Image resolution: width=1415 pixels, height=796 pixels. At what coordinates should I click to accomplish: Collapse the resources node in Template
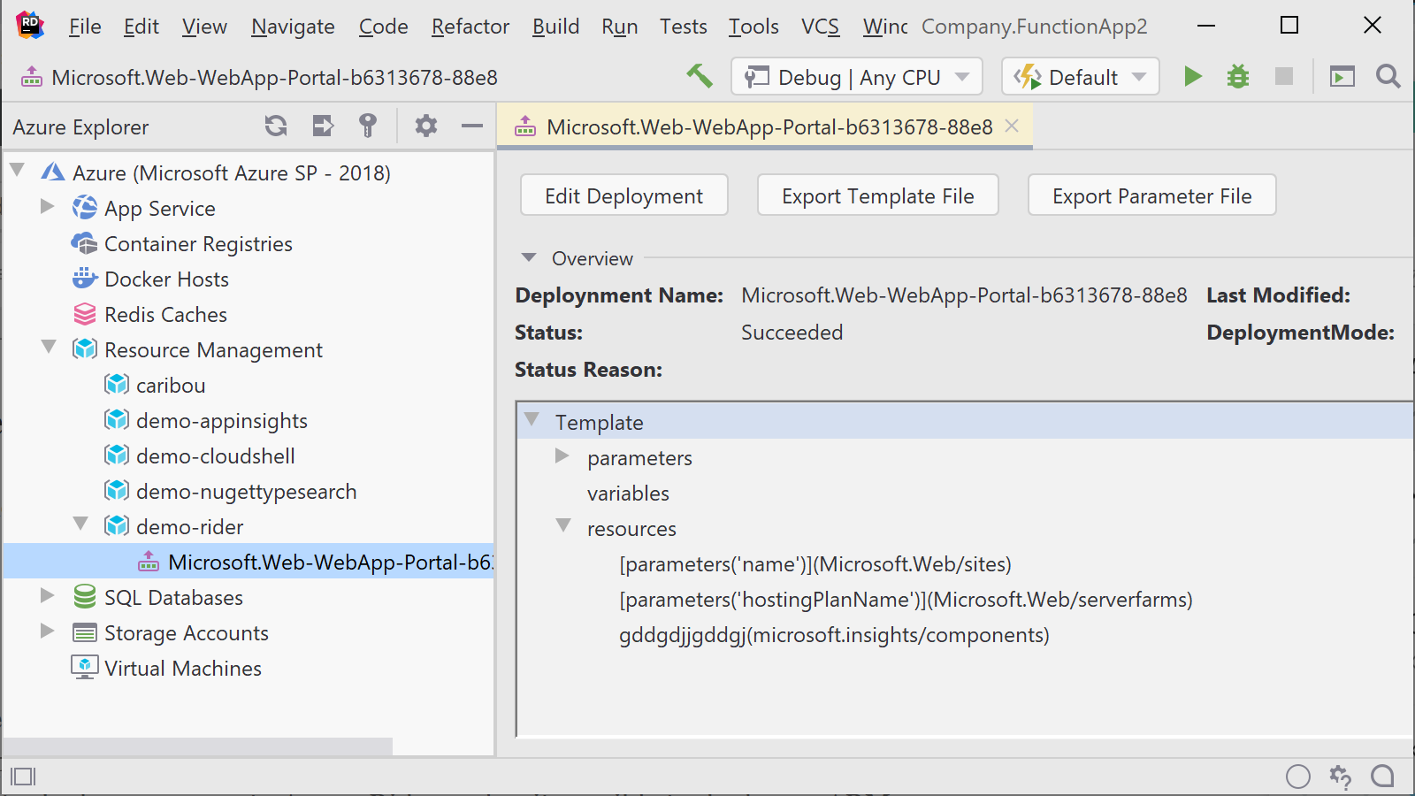click(x=563, y=525)
